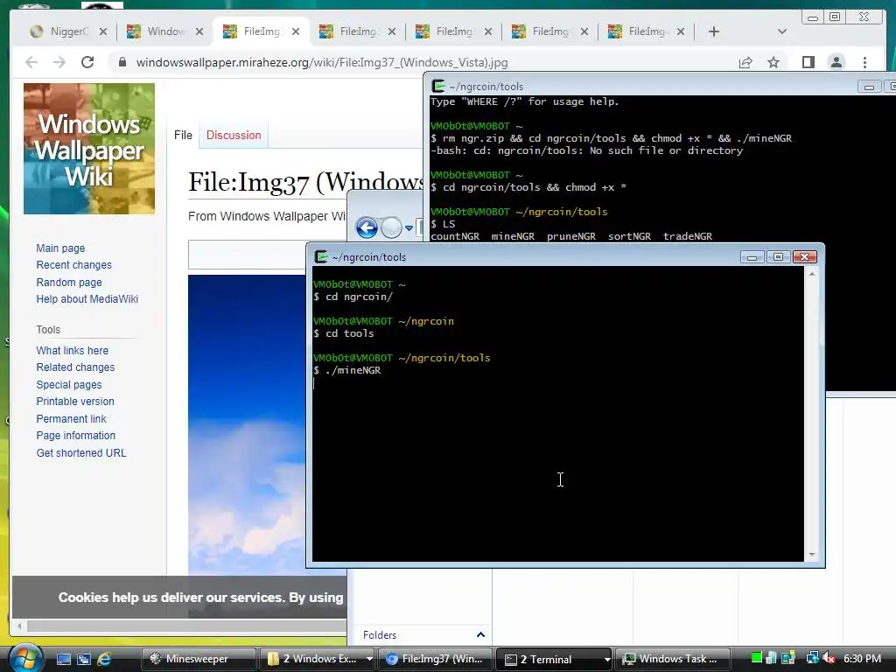
Task: Minimize the front terminal window
Action: click(x=752, y=257)
